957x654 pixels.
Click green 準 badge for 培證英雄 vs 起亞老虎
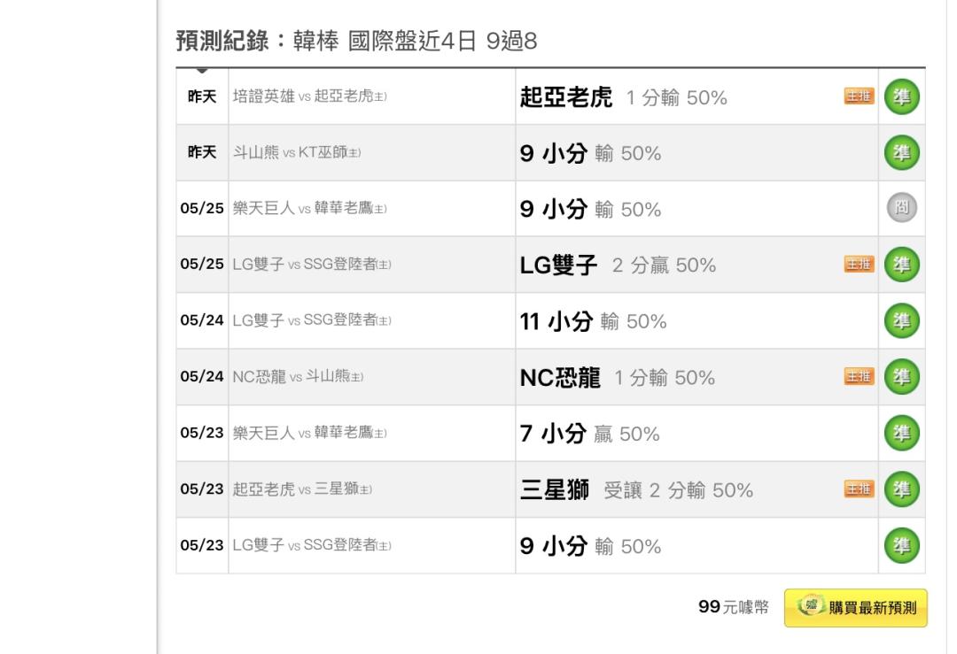click(901, 96)
